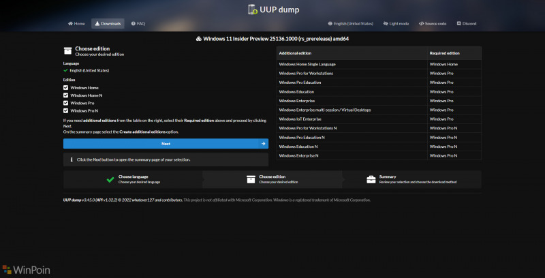
Task: Open the FAQ menu item
Action: (x=138, y=24)
